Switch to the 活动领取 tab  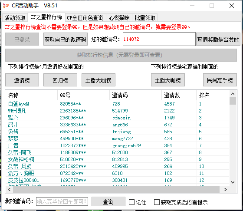pos(15,18)
